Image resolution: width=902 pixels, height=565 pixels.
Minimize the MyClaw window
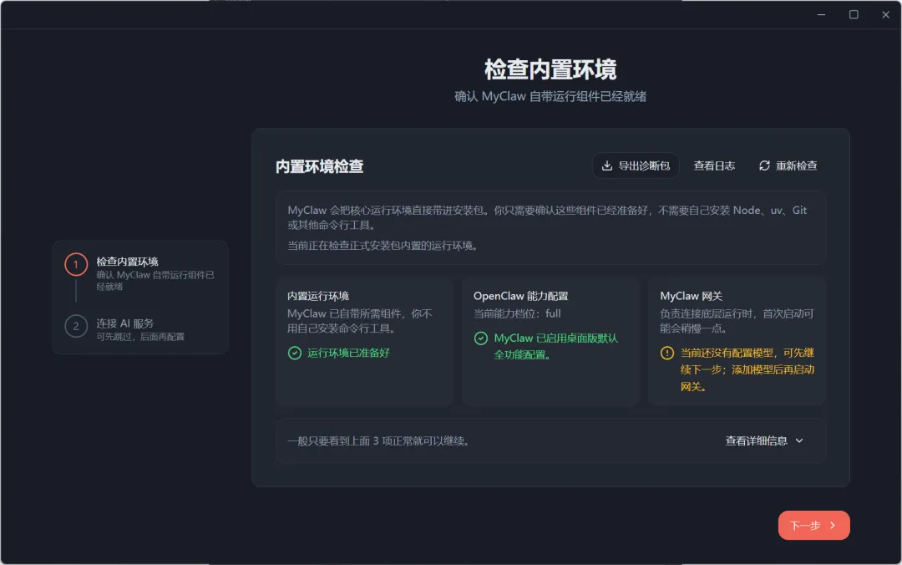[822, 14]
